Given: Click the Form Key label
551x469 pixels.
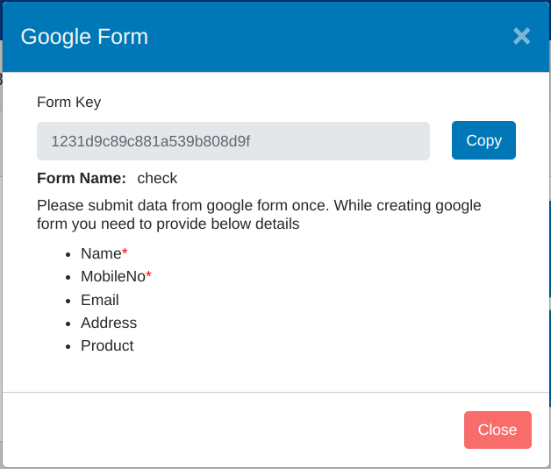Looking at the screenshot, I should click(68, 102).
